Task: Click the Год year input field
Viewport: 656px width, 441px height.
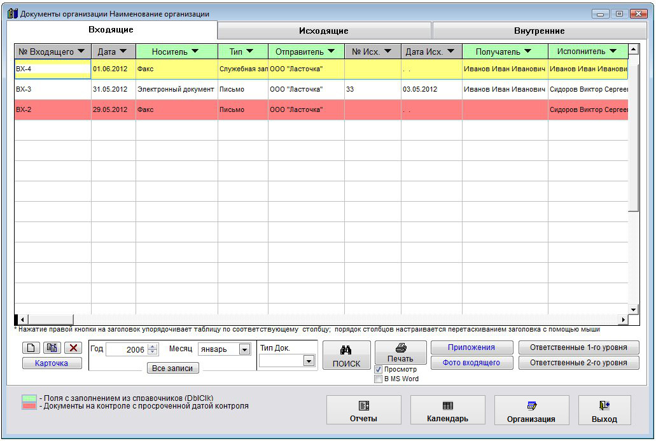Action: point(126,349)
